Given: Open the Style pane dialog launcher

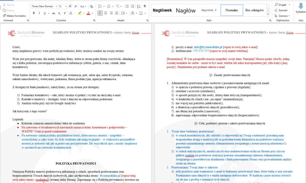Looking at the screenshot, I should [270, 20].
